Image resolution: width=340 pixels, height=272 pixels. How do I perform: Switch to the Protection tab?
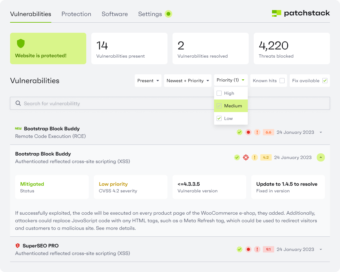[x=76, y=14]
